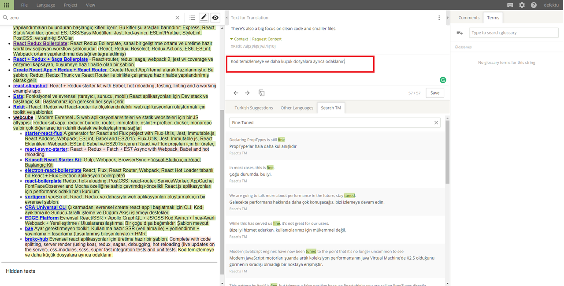
Task: Open React + Redux + Saga Boilerplate link
Action: pyautogui.click(x=51, y=59)
